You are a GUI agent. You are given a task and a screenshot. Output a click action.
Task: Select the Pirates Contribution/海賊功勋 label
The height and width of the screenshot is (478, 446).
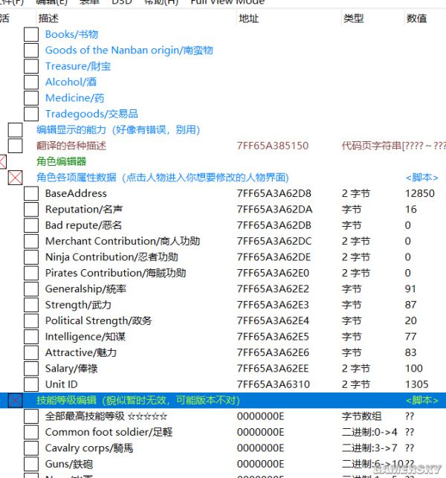coord(115,273)
